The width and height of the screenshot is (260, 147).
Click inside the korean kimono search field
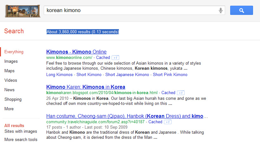click(x=131, y=10)
